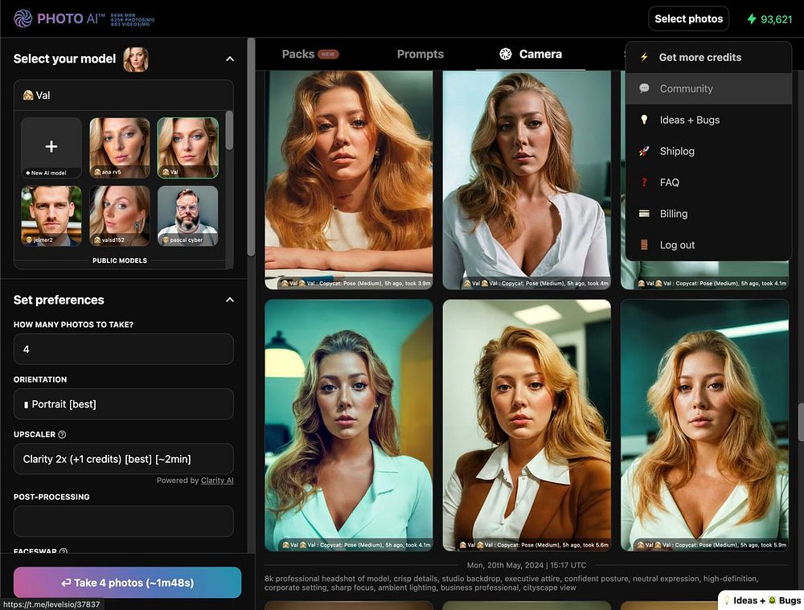Click the Shiplog rocket icon
Screen dimensions: 804x610
coord(644,151)
